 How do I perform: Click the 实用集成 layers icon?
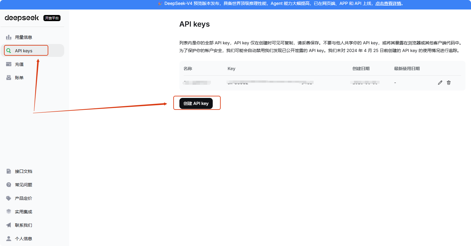(x=9, y=211)
